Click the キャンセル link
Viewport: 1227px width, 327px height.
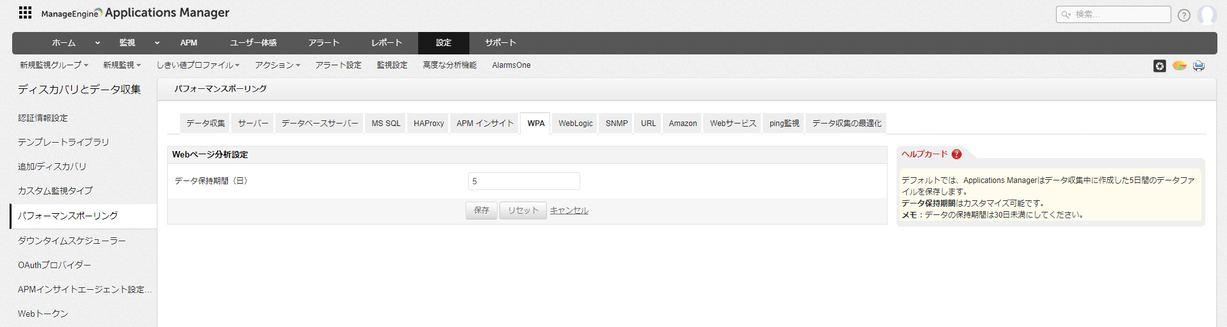click(569, 211)
